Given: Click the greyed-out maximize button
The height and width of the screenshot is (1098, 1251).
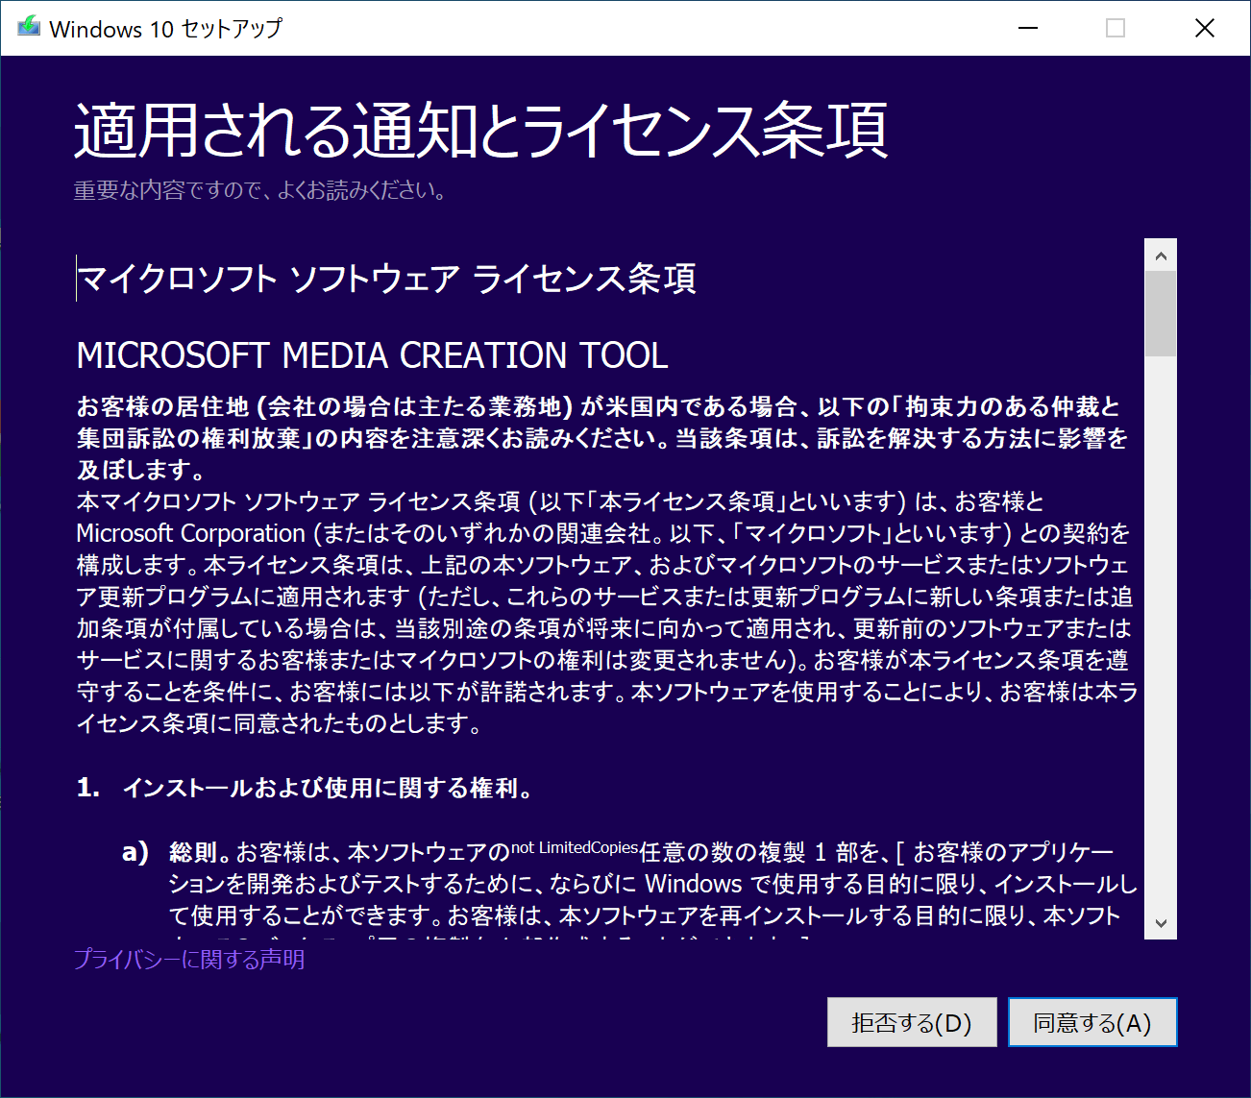Looking at the screenshot, I should (x=1116, y=28).
